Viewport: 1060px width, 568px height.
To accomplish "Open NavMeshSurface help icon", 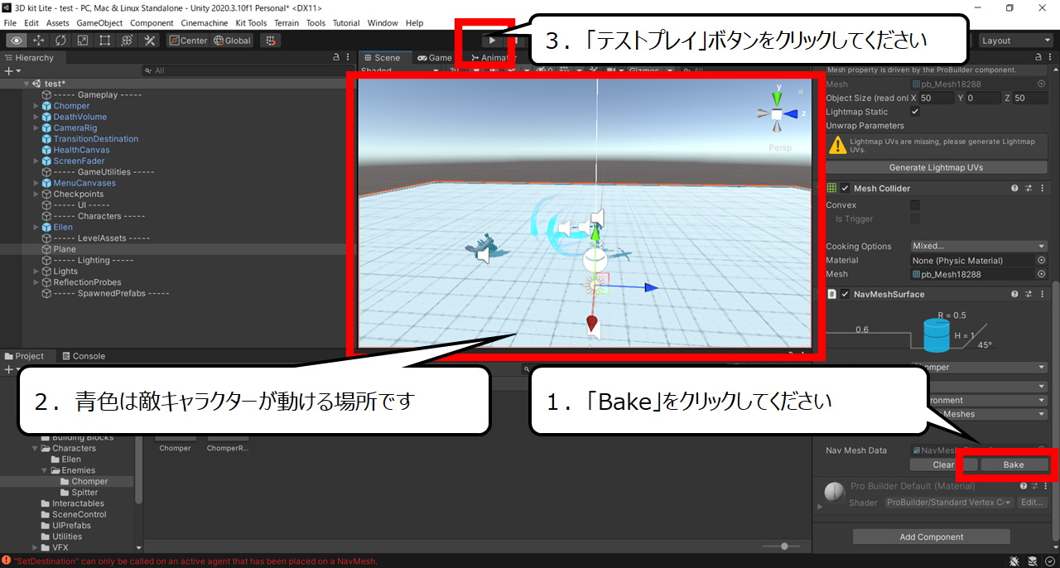I will click(x=1014, y=294).
